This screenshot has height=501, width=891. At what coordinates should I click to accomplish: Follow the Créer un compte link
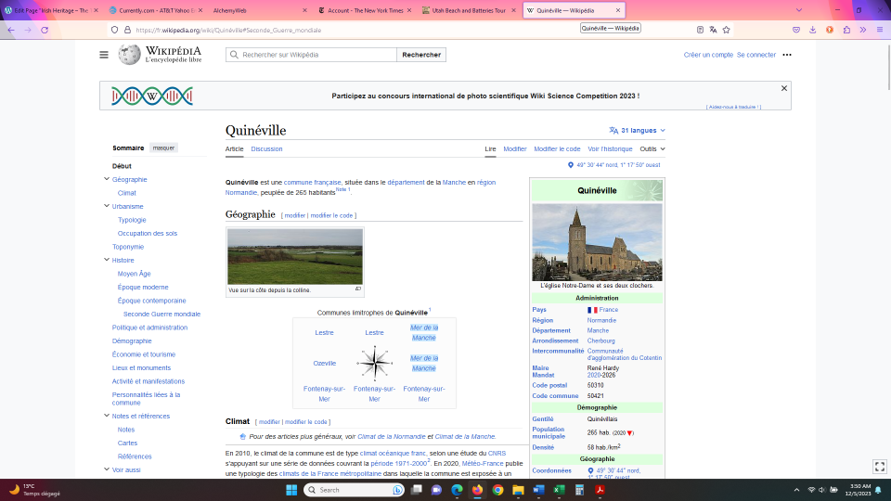(x=708, y=55)
